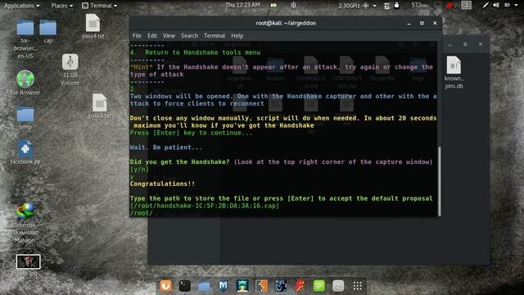524x295 pixels.
Task: Open the green notes dock icon
Action: 318,286
